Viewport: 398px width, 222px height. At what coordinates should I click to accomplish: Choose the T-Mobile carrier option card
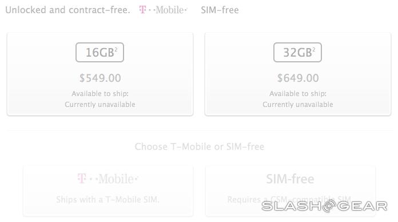tap(108, 191)
